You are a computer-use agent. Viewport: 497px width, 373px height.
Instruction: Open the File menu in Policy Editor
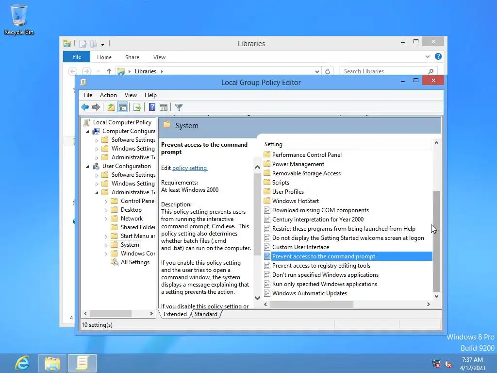pos(88,95)
